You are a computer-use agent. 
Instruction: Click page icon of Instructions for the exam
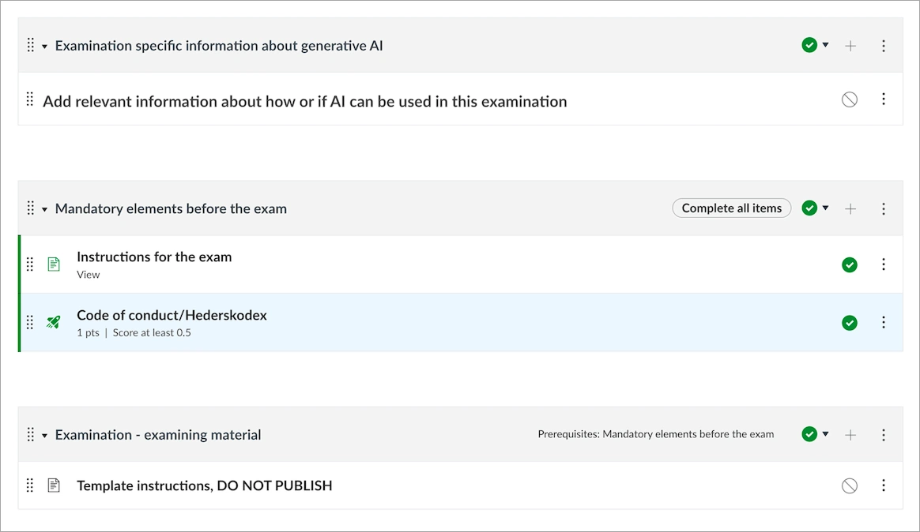point(54,264)
